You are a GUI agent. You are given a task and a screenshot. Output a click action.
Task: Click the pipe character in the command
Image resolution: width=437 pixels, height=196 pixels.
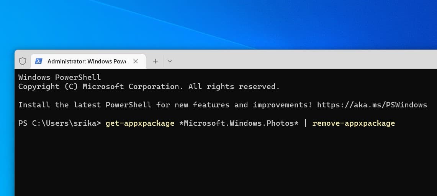(305, 123)
